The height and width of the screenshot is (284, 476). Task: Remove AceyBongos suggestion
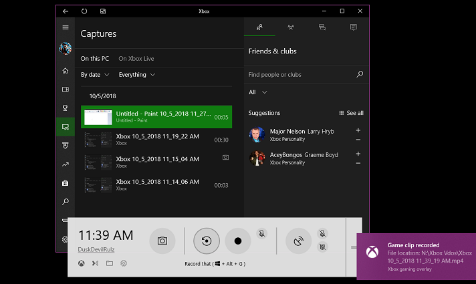(358, 163)
